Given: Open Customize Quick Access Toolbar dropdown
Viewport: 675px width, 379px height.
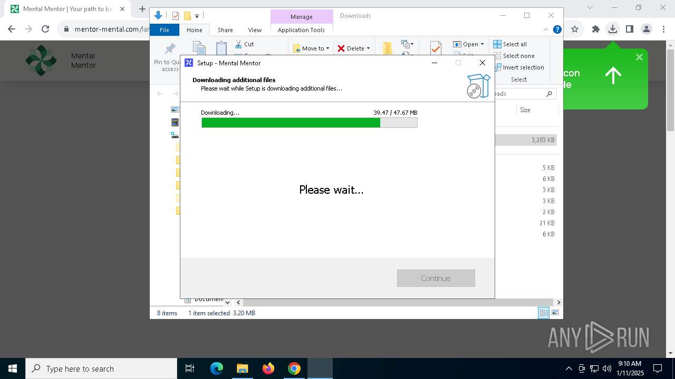Looking at the screenshot, I should pyautogui.click(x=197, y=16).
